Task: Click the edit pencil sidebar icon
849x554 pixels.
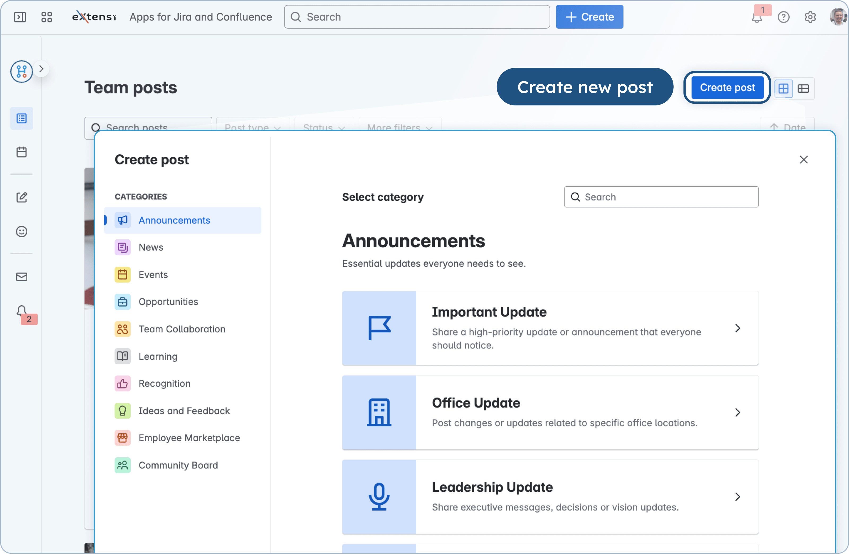Action: click(x=21, y=197)
